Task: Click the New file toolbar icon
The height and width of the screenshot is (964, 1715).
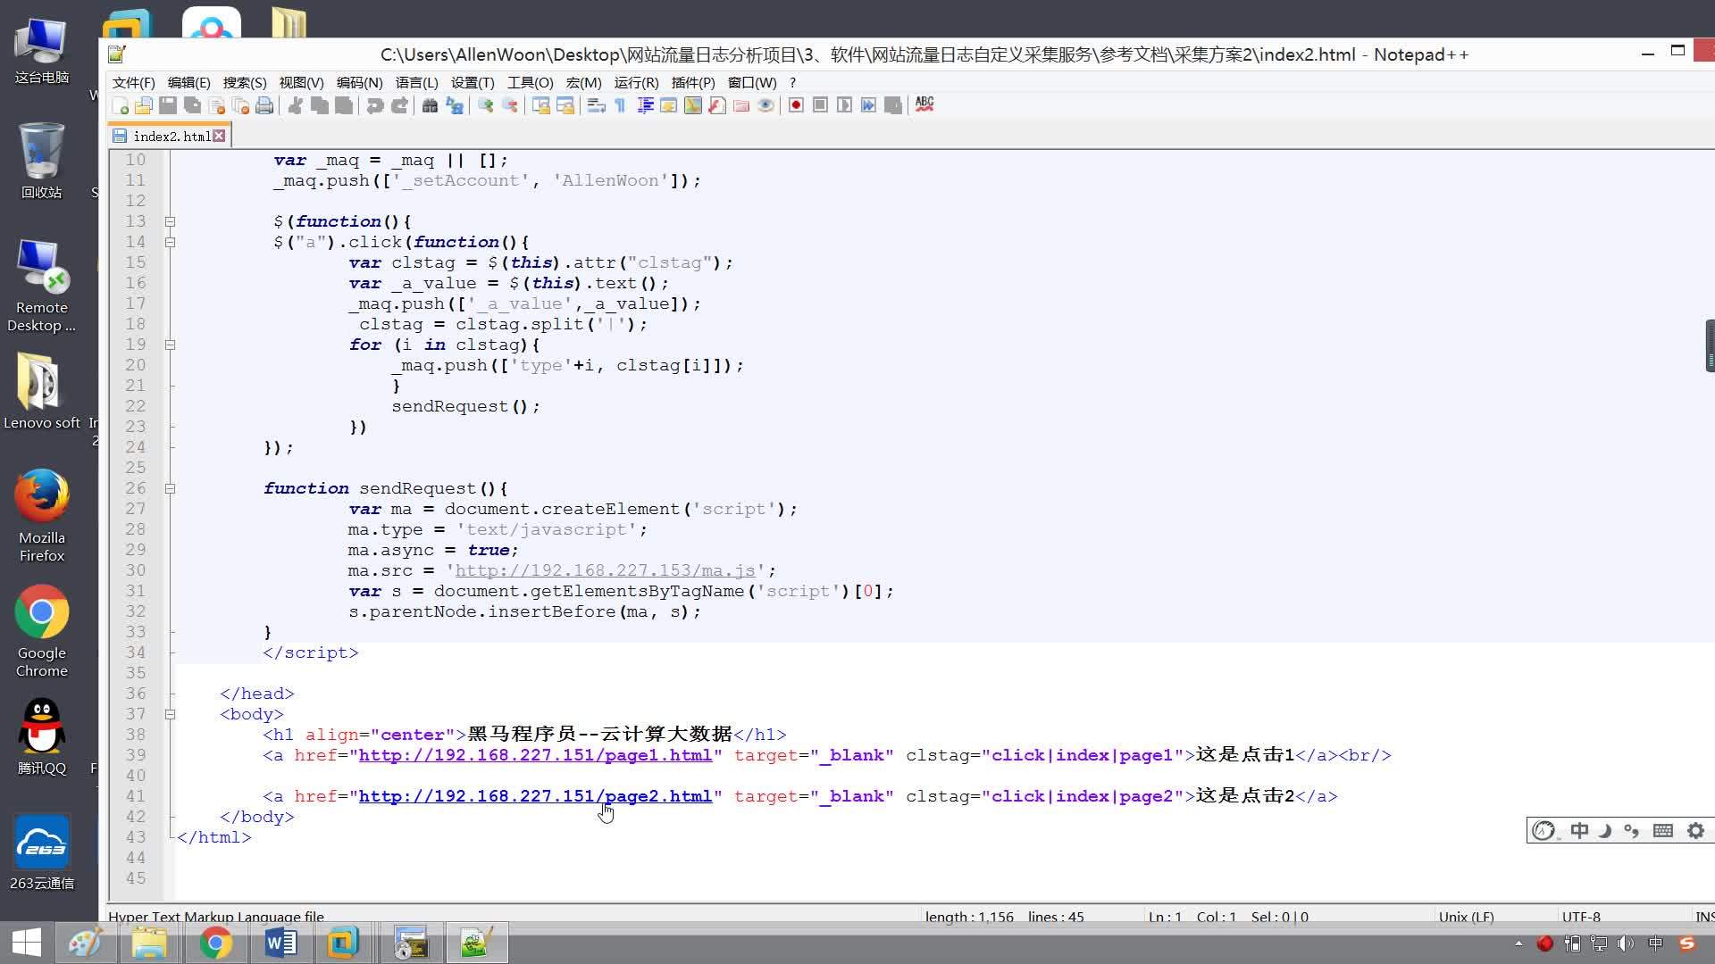Action: [120, 105]
